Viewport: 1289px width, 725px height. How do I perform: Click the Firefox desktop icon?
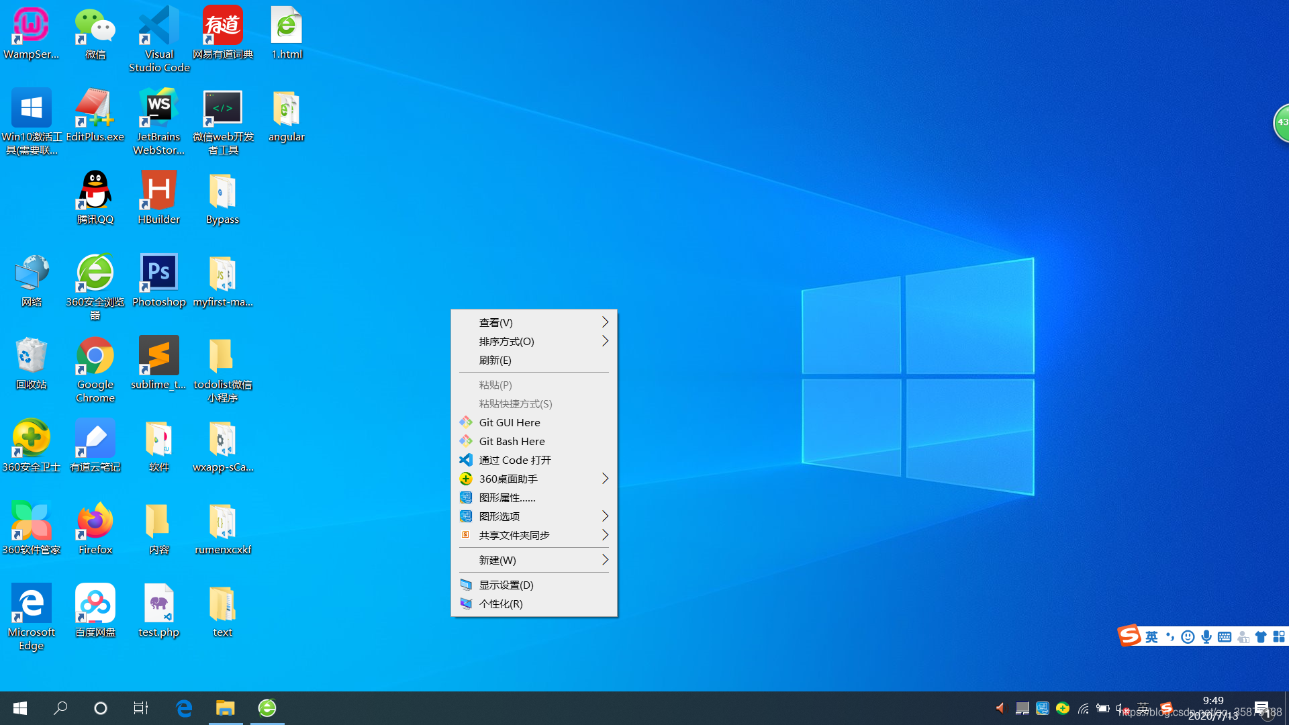point(95,522)
